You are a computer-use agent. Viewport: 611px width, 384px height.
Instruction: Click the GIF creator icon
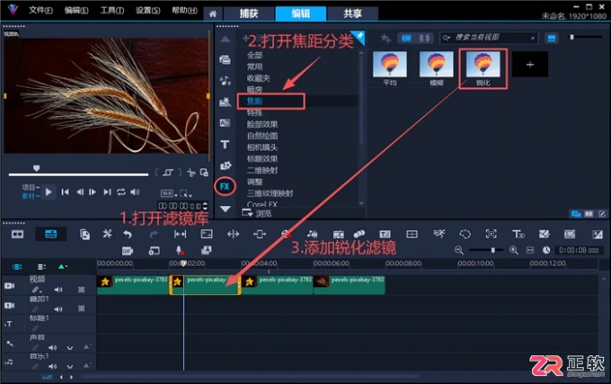[128, 251]
